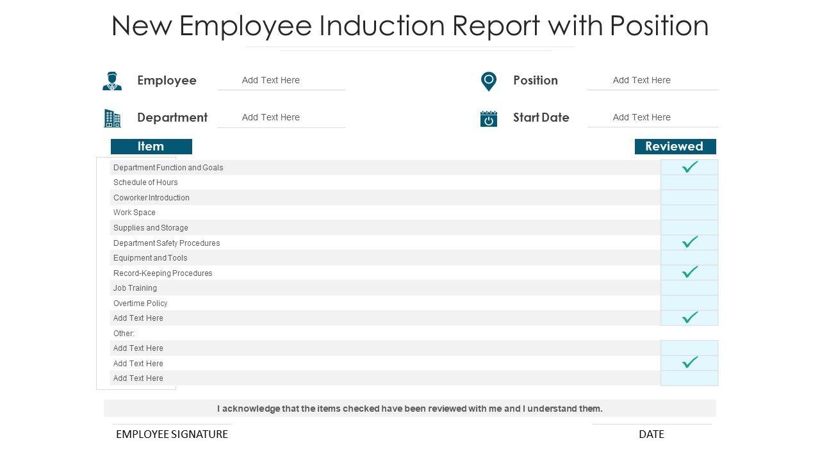The height and width of the screenshot is (461, 820).
Task: Check the Coworker Introduction reviewed box
Action: tap(689, 197)
